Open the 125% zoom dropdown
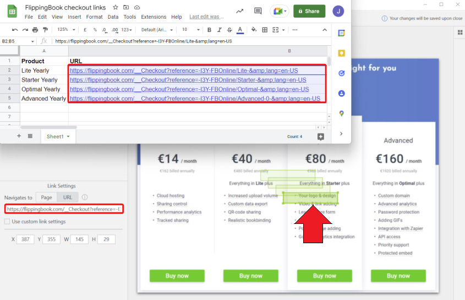Image resolution: width=465 pixels, height=300 pixels. point(66,30)
